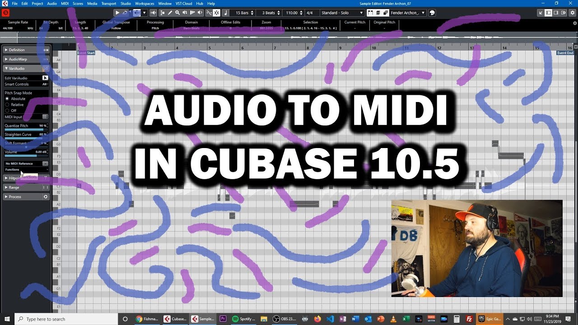The width and height of the screenshot is (578, 325).
Task: Open the Cubase comment bubble icon
Action: [432, 13]
